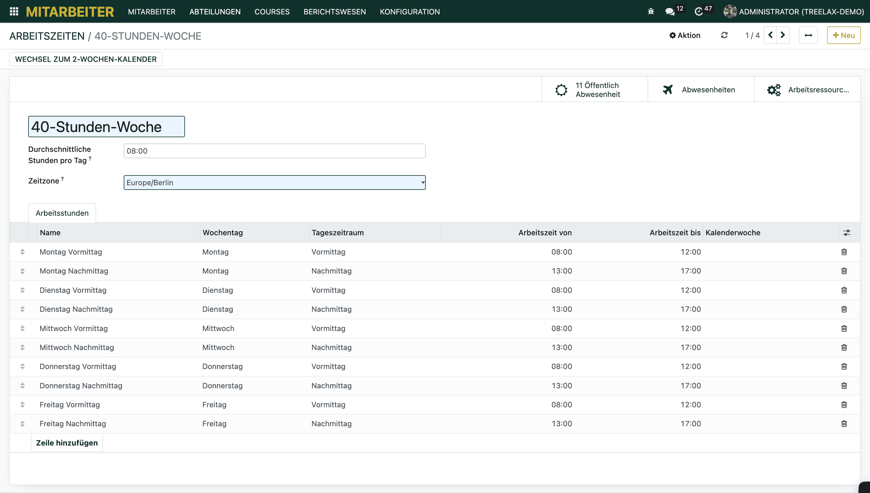The width and height of the screenshot is (870, 493).
Task: Click the bug debug icon
Action: tap(650, 12)
